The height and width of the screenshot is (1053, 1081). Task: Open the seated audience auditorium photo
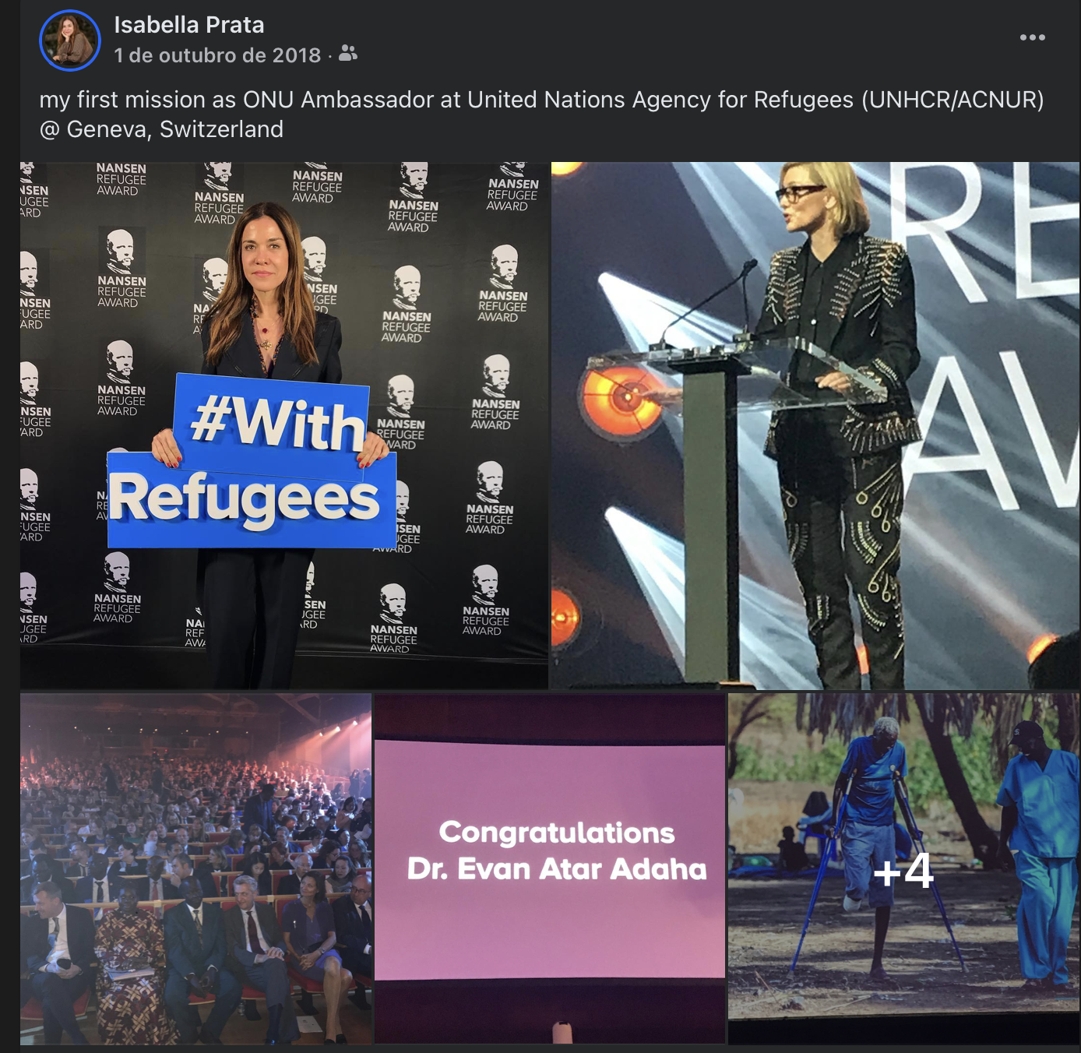click(x=195, y=868)
